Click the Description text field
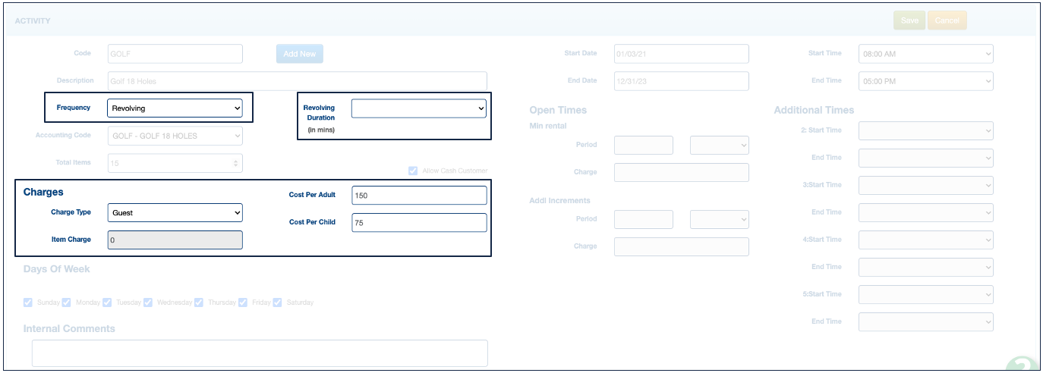Viewport: 1043px width, 373px height. click(x=297, y=81)
